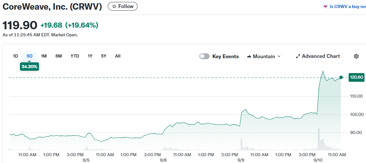Toggle the Key Events switch
Screen dimensions: 366x163
pos(204,57)
